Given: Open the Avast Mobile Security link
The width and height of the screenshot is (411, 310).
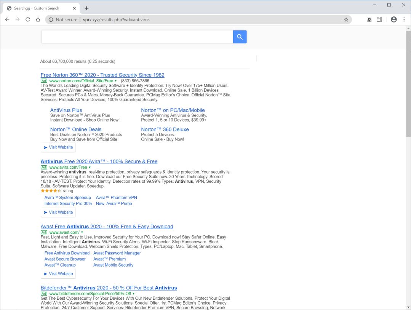Looking at the screenshot, I should coord(113,265).
